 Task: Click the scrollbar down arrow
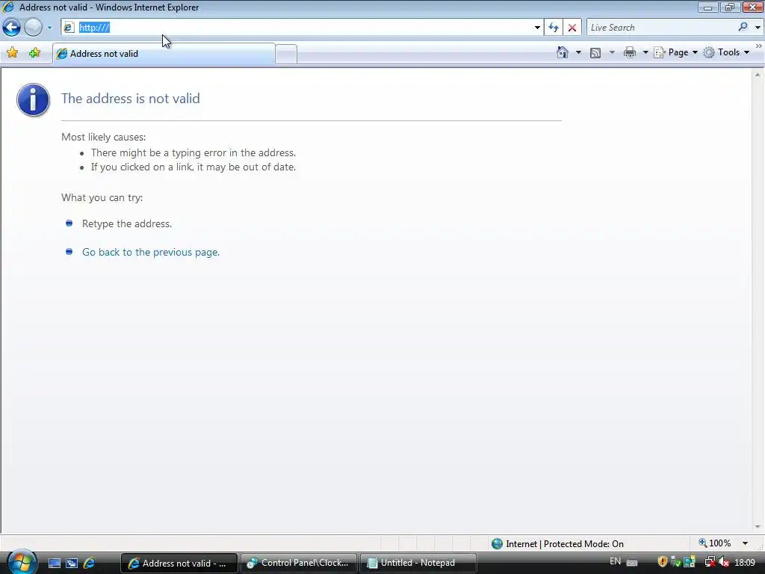click(758, 527)
